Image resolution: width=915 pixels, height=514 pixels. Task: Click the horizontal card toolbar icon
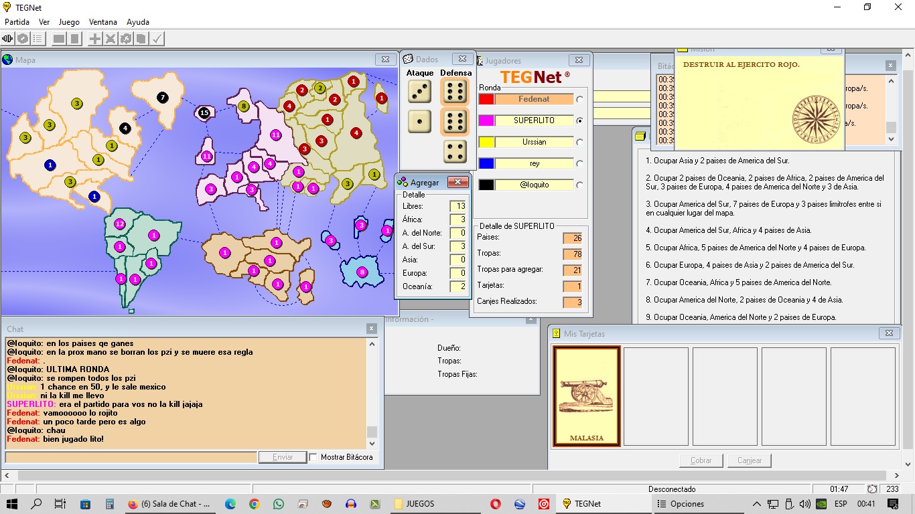click(59, 39)
